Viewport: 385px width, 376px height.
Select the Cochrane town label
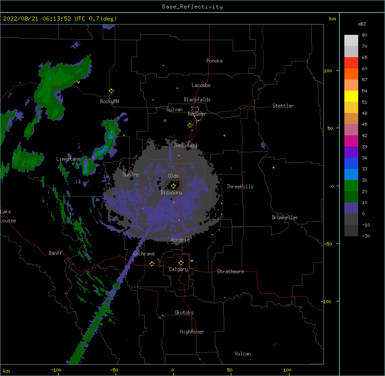point(144,254)
